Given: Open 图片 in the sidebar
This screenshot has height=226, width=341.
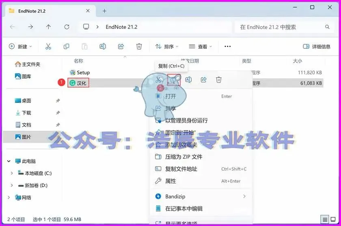Looking at the screenshot, I should pos(23,137).
